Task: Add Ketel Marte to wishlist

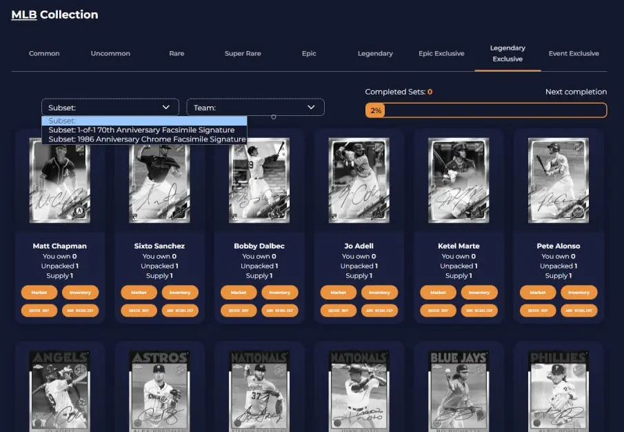Action: click(x=479, y=311)
